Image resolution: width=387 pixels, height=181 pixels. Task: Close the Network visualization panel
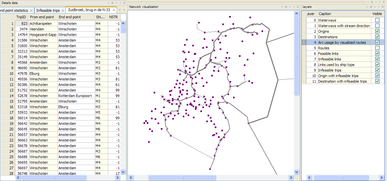coord(297,7)
